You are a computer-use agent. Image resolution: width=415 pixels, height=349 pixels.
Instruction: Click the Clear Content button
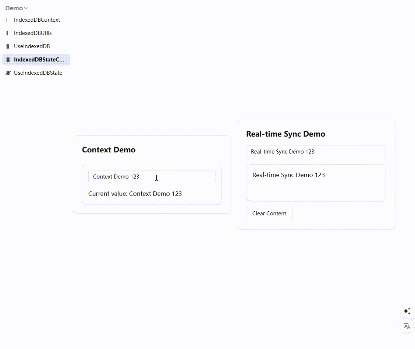269,214
